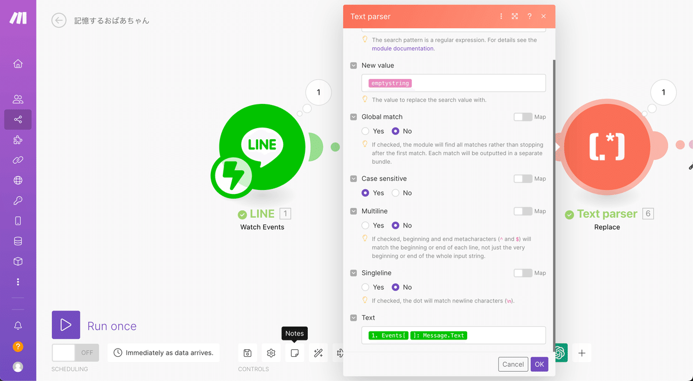The height and width of the screenshot is (381, 693).
Task: Open the Connections link sidebar icon
Action: [x=18, y=160]
